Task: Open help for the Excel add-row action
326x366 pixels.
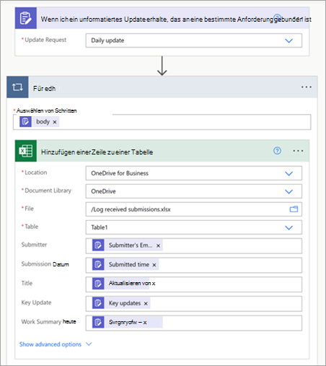Action: [x=277, y=151]
